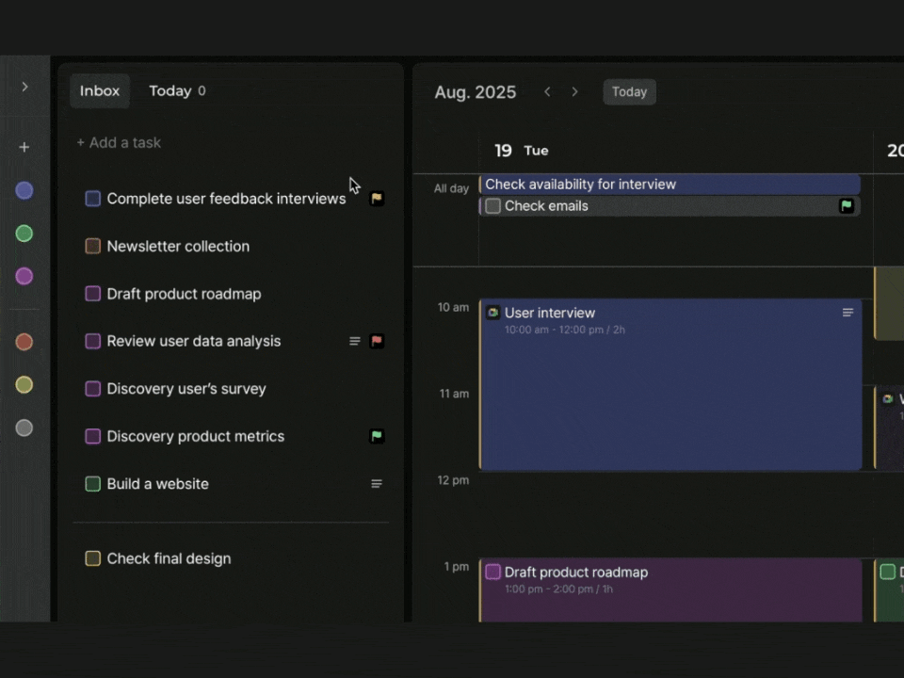The image size is (904, 678).
Task: Click the Today button in calendar header
Action: point(629,92)
